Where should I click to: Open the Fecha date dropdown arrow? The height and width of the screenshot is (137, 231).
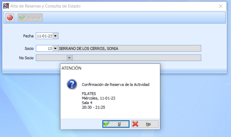click(55, 36)
